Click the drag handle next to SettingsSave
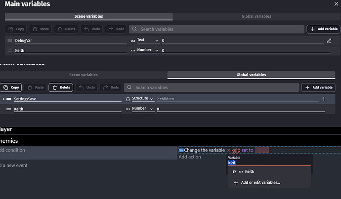341x199 pixels. pyautogui.click(x=9, y=99)
